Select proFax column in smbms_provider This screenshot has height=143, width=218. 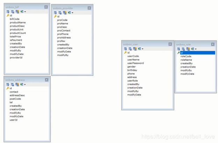click(61, 41)
